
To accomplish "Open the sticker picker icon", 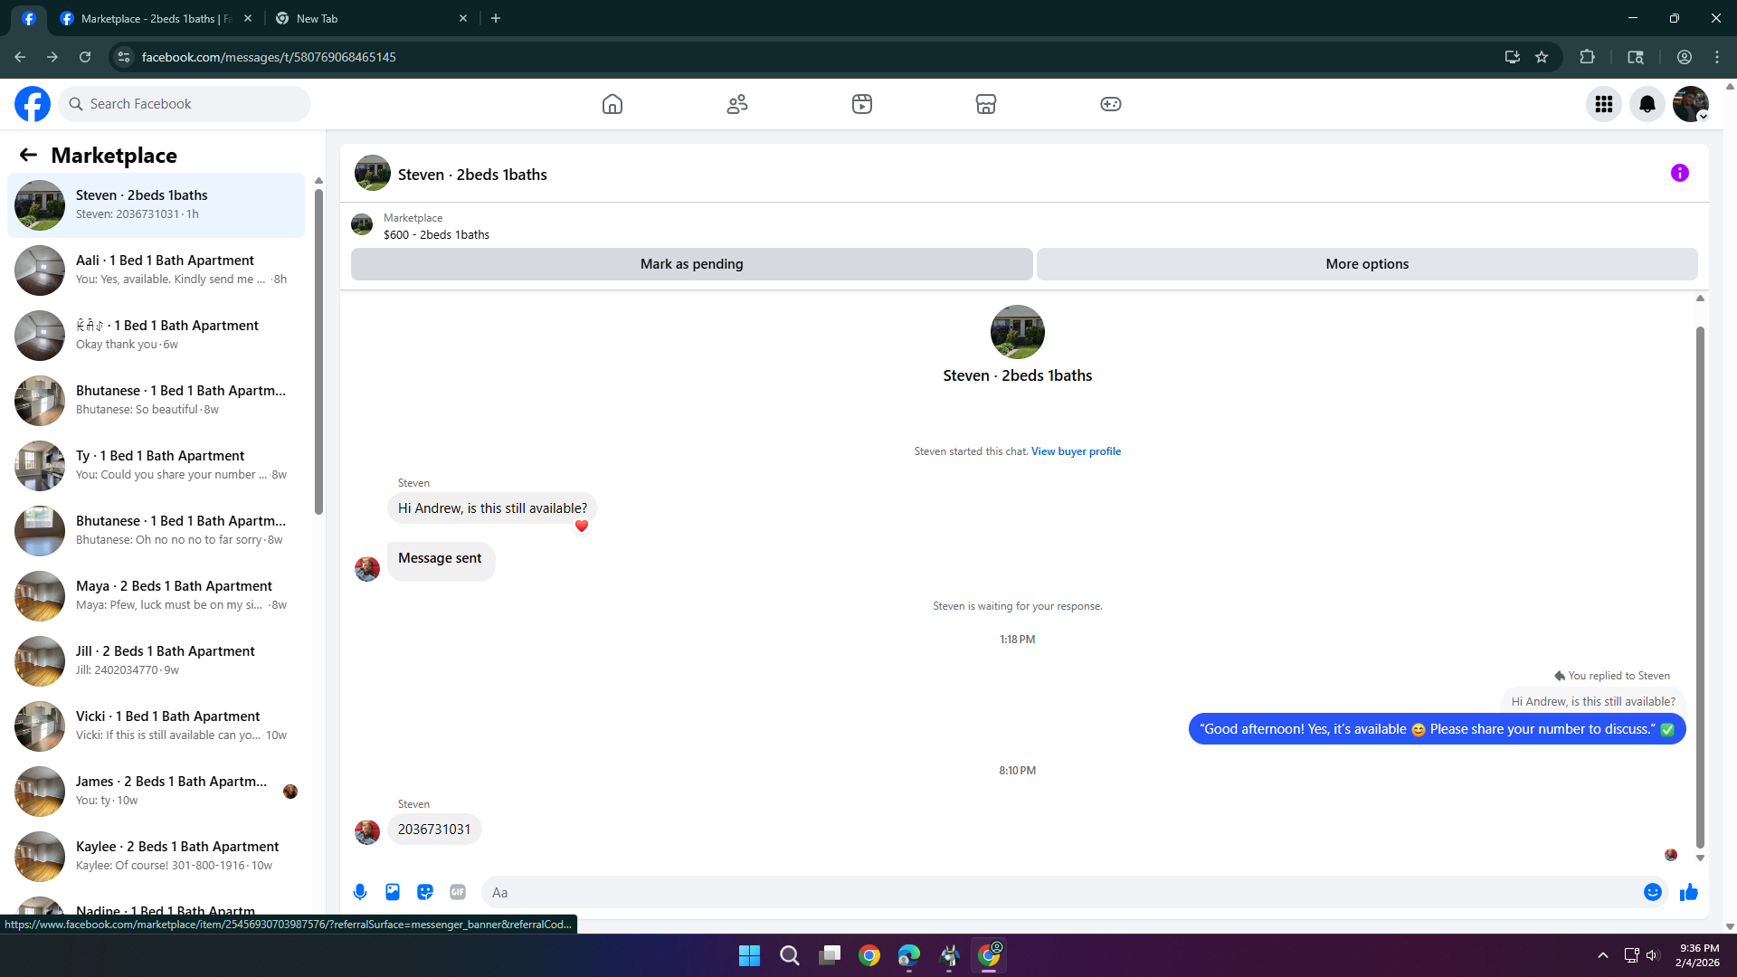I will point(425,892).
